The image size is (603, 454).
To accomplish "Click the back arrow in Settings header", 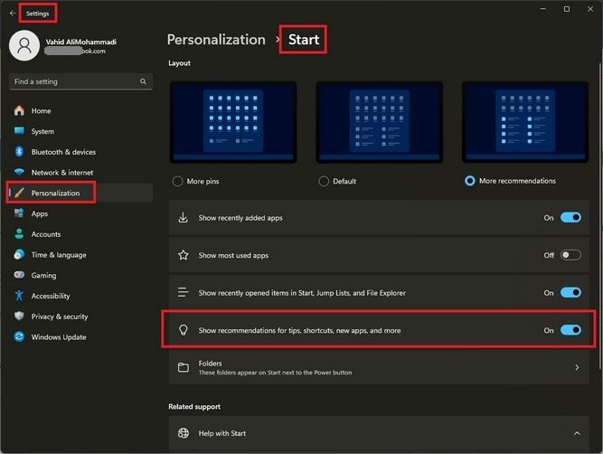I will [12, 14].
